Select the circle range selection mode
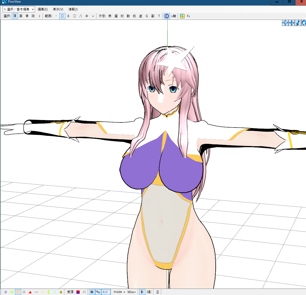This screenshot has height=295, width=306. coord(75,16)
